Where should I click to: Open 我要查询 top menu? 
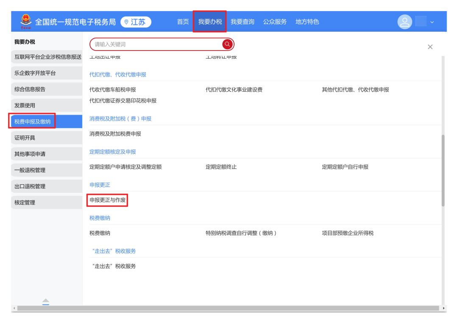pos(243,22)
